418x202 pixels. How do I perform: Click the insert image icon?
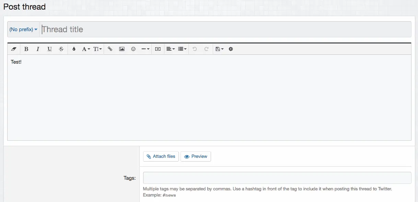[x=121, y=49]
